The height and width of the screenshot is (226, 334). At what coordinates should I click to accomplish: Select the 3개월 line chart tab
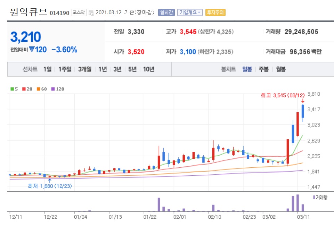(85, 69)
